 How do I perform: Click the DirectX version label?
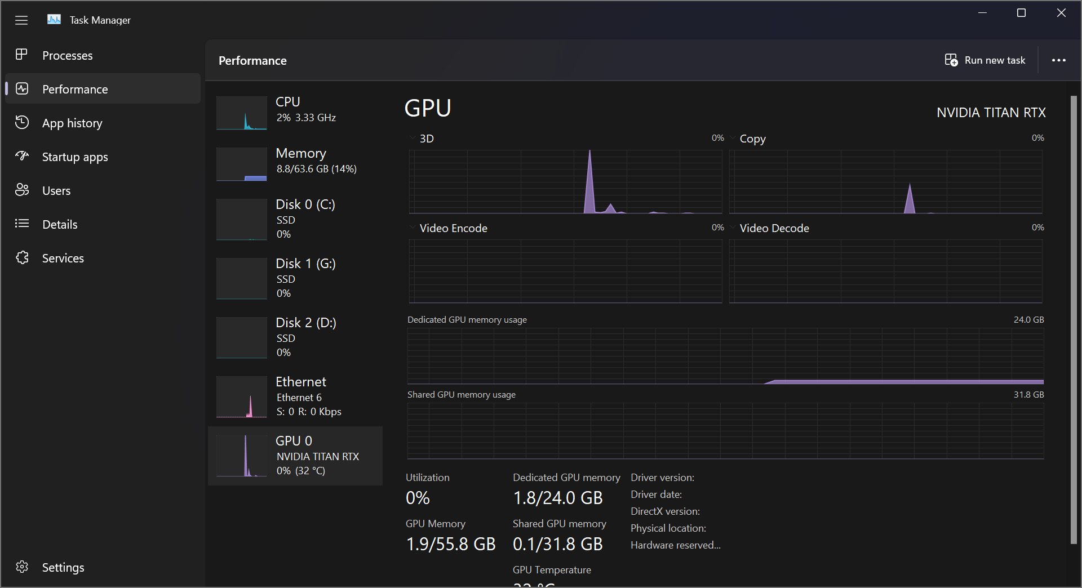(665, 511)
